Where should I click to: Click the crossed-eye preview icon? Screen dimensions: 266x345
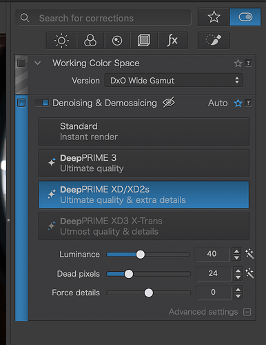[169, 102]
